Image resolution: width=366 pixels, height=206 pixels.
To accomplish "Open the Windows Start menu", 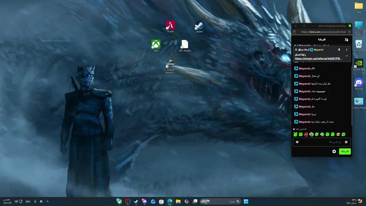I will (x=246, y=201).
